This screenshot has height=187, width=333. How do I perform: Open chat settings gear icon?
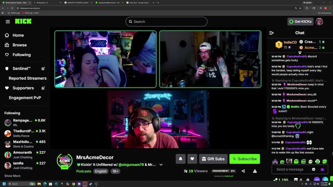point(308,180)
